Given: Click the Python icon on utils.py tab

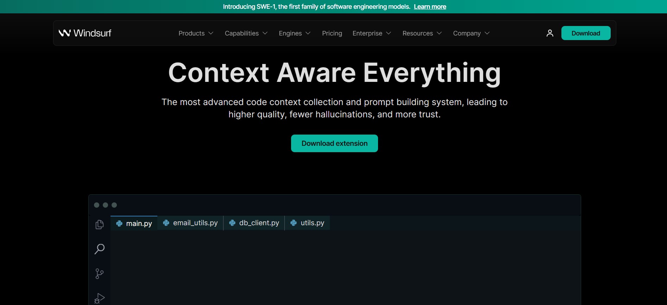Looking at the screenshot, I should [294, 223].
